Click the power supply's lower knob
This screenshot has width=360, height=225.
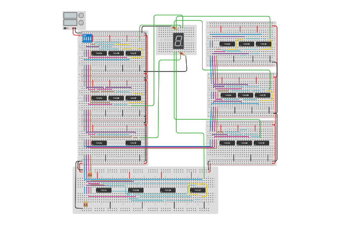pos(81,23)
